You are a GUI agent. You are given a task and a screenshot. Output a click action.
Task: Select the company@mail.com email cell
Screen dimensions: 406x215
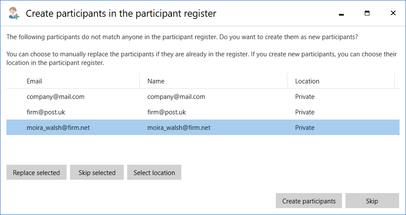[55, 97]
